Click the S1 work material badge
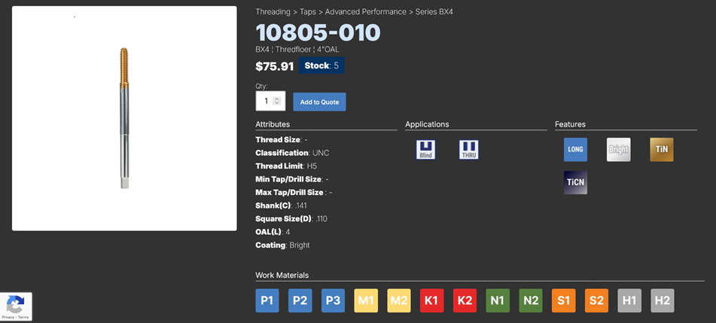The height and width of the screenshot is (323, 716). point(564,300)
